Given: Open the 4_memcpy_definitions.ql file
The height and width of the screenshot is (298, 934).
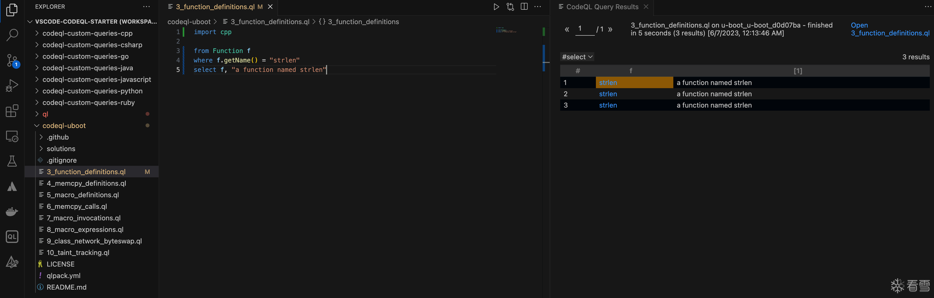Looking at the screenshot, I should pos(86,183).
